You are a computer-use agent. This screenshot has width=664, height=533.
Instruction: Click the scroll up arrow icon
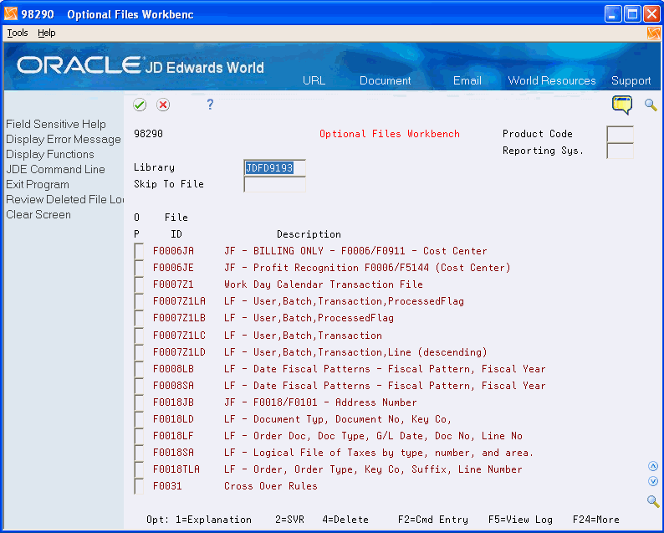653,467
